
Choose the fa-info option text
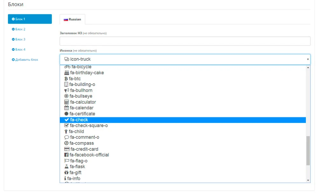tap(74, 178)
